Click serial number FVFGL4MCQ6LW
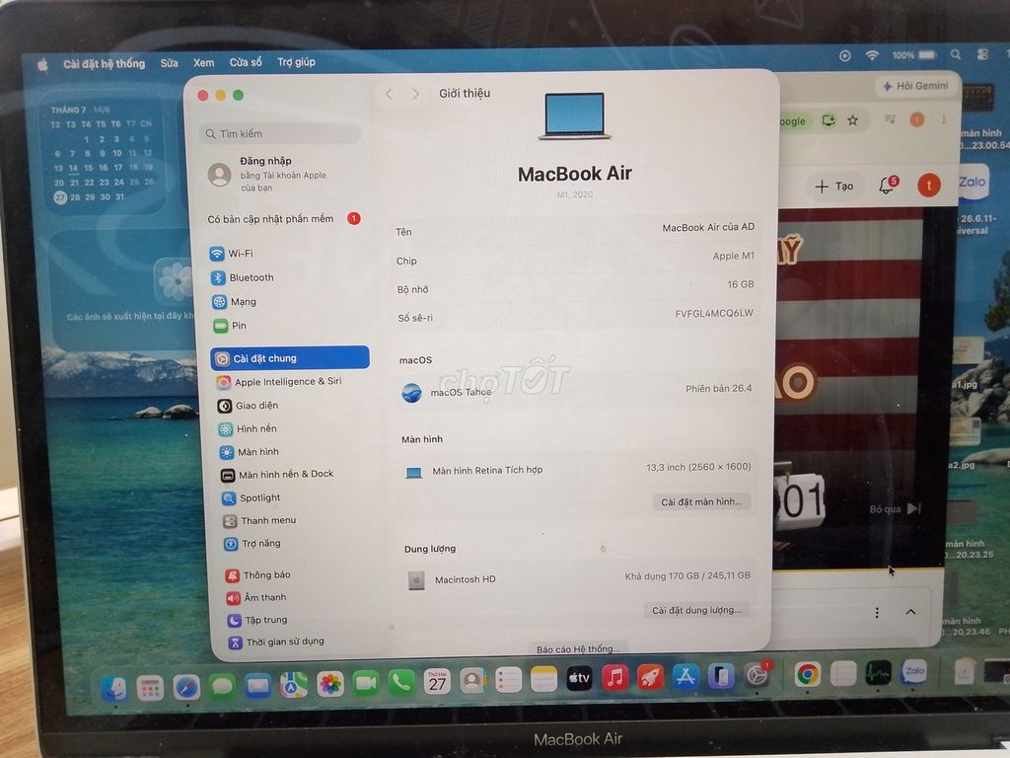The height and width of the screenshot is (758, 1010). pyautogui.click(x=714, y=313)
